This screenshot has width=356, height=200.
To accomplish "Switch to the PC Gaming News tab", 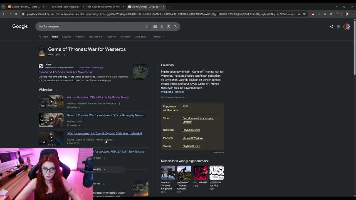I will (66, 7).
